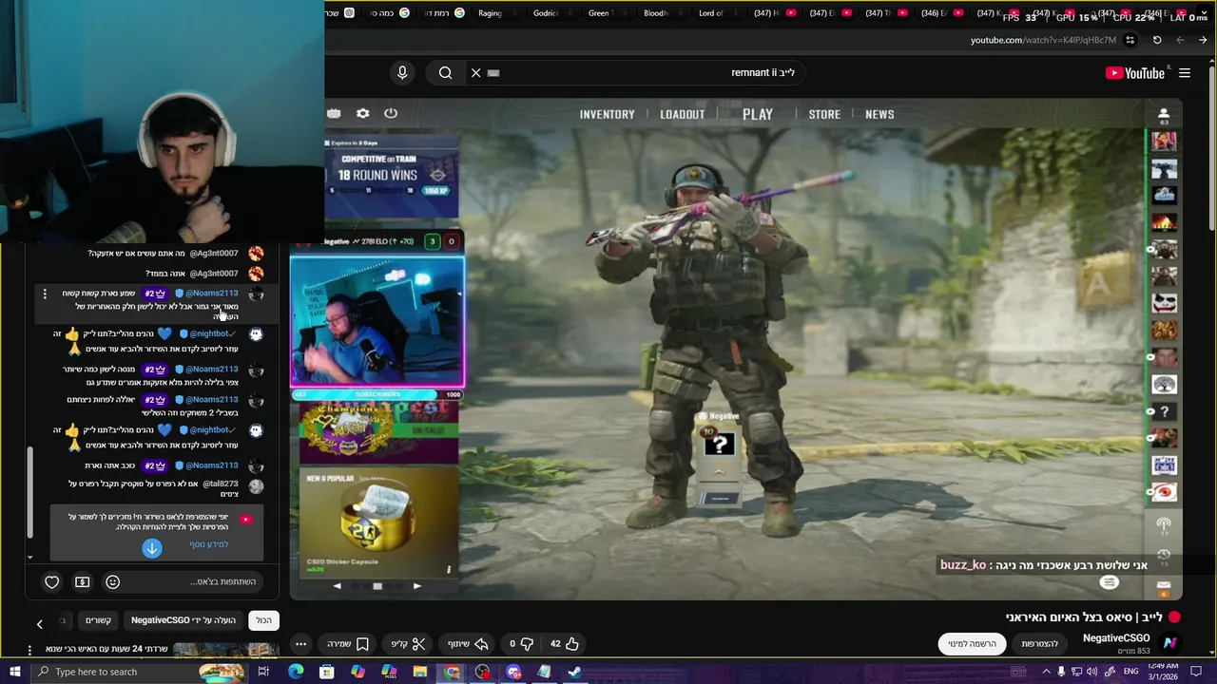Image resolution: width=1217 pixels, height=684 pixels.
Task: Click the youtube.com address bar URL
Action: [1043, 40]
